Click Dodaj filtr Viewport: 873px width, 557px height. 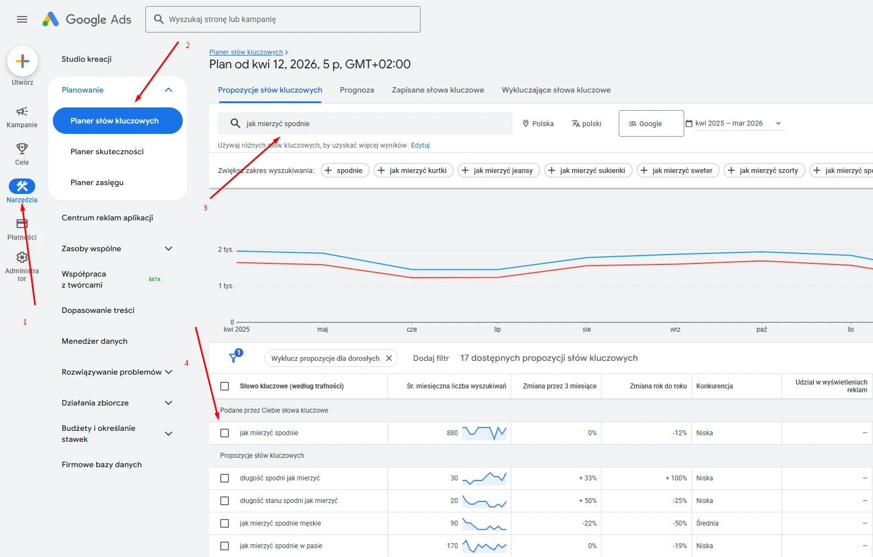tap(431, 358)
